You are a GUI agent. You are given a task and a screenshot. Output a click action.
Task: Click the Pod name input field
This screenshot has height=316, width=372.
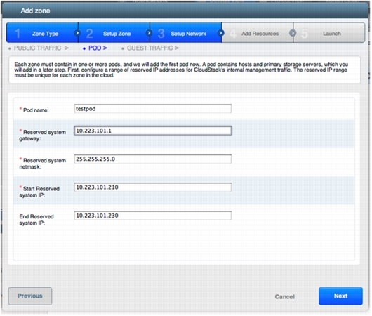(x=153, y=109)
